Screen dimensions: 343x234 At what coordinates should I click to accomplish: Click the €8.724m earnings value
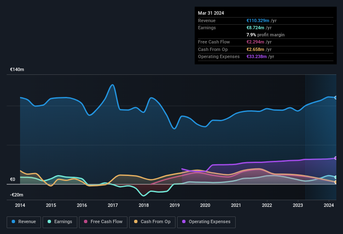pyautogui.click(x=255, y=28)
